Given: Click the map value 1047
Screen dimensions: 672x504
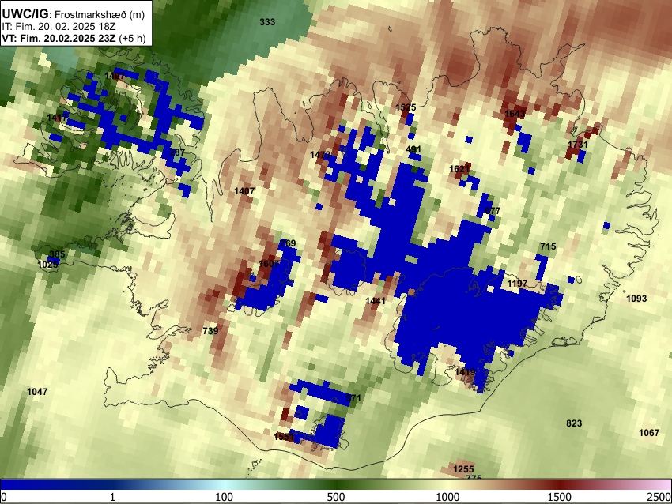Looking at the screenshot, I should [37, 391].
